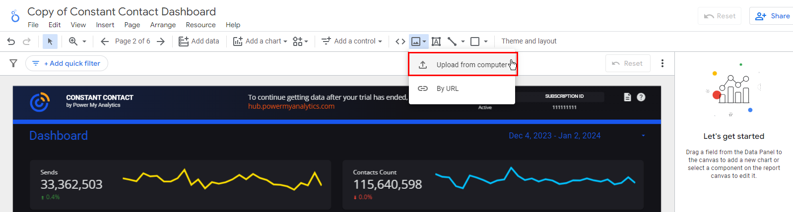Click the help question mark icon in dashboard

click(641, 97)
